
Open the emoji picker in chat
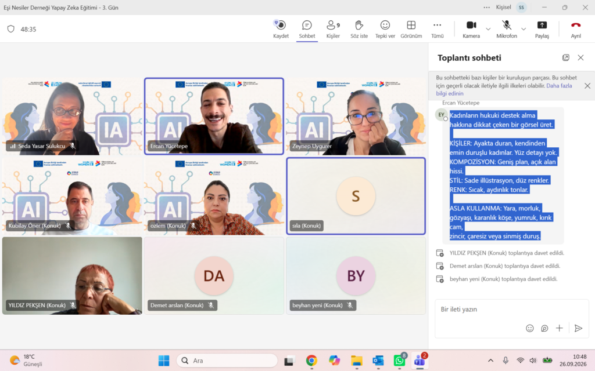(530, 328)
